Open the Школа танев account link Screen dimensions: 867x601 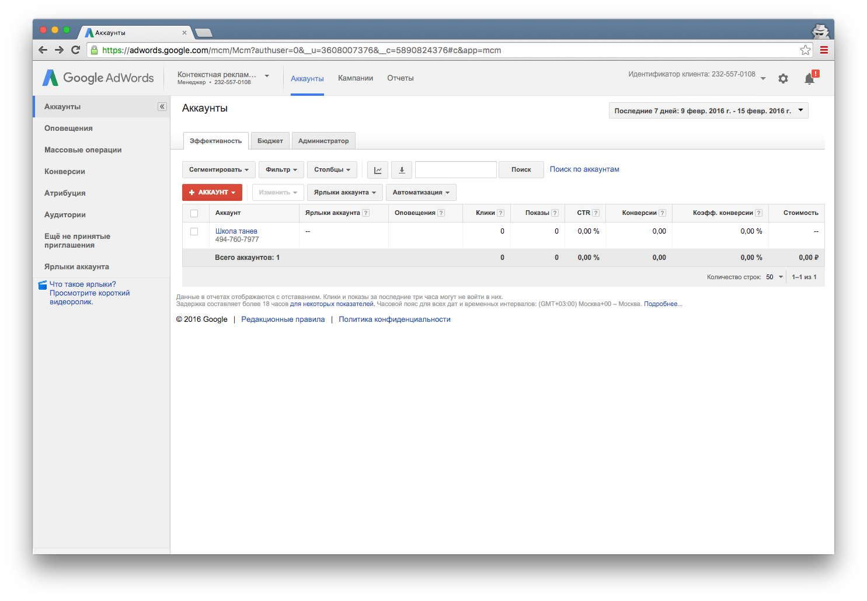(x=236, y=231)
